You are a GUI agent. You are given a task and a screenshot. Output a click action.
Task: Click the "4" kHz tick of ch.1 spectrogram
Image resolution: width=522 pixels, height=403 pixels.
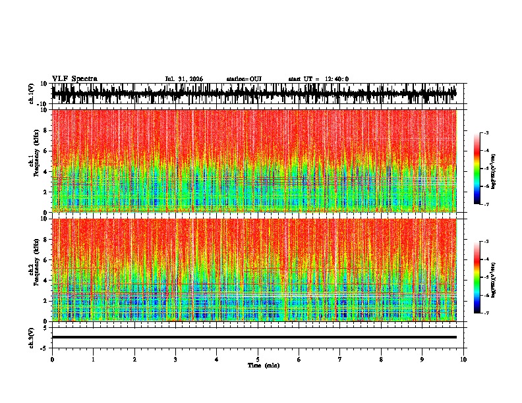coord(45,172)
